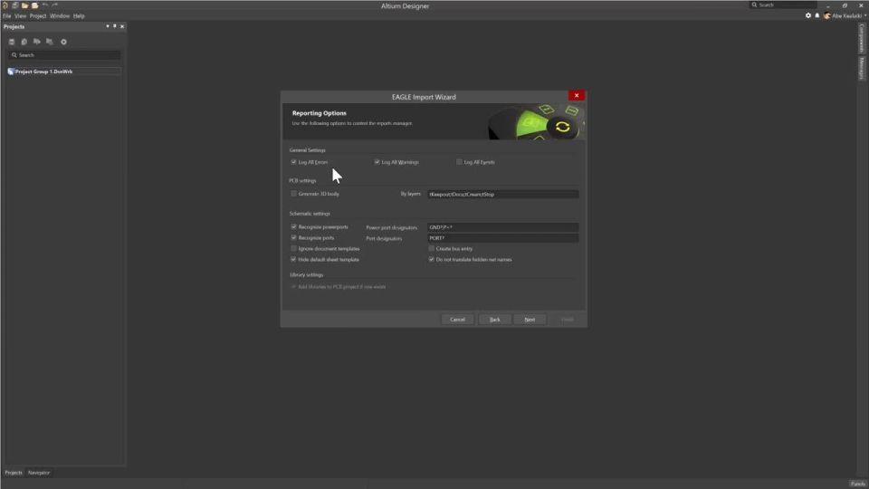Click the Altium logo icon in title bar
This screenshot has height=489, width=869.
5,5
